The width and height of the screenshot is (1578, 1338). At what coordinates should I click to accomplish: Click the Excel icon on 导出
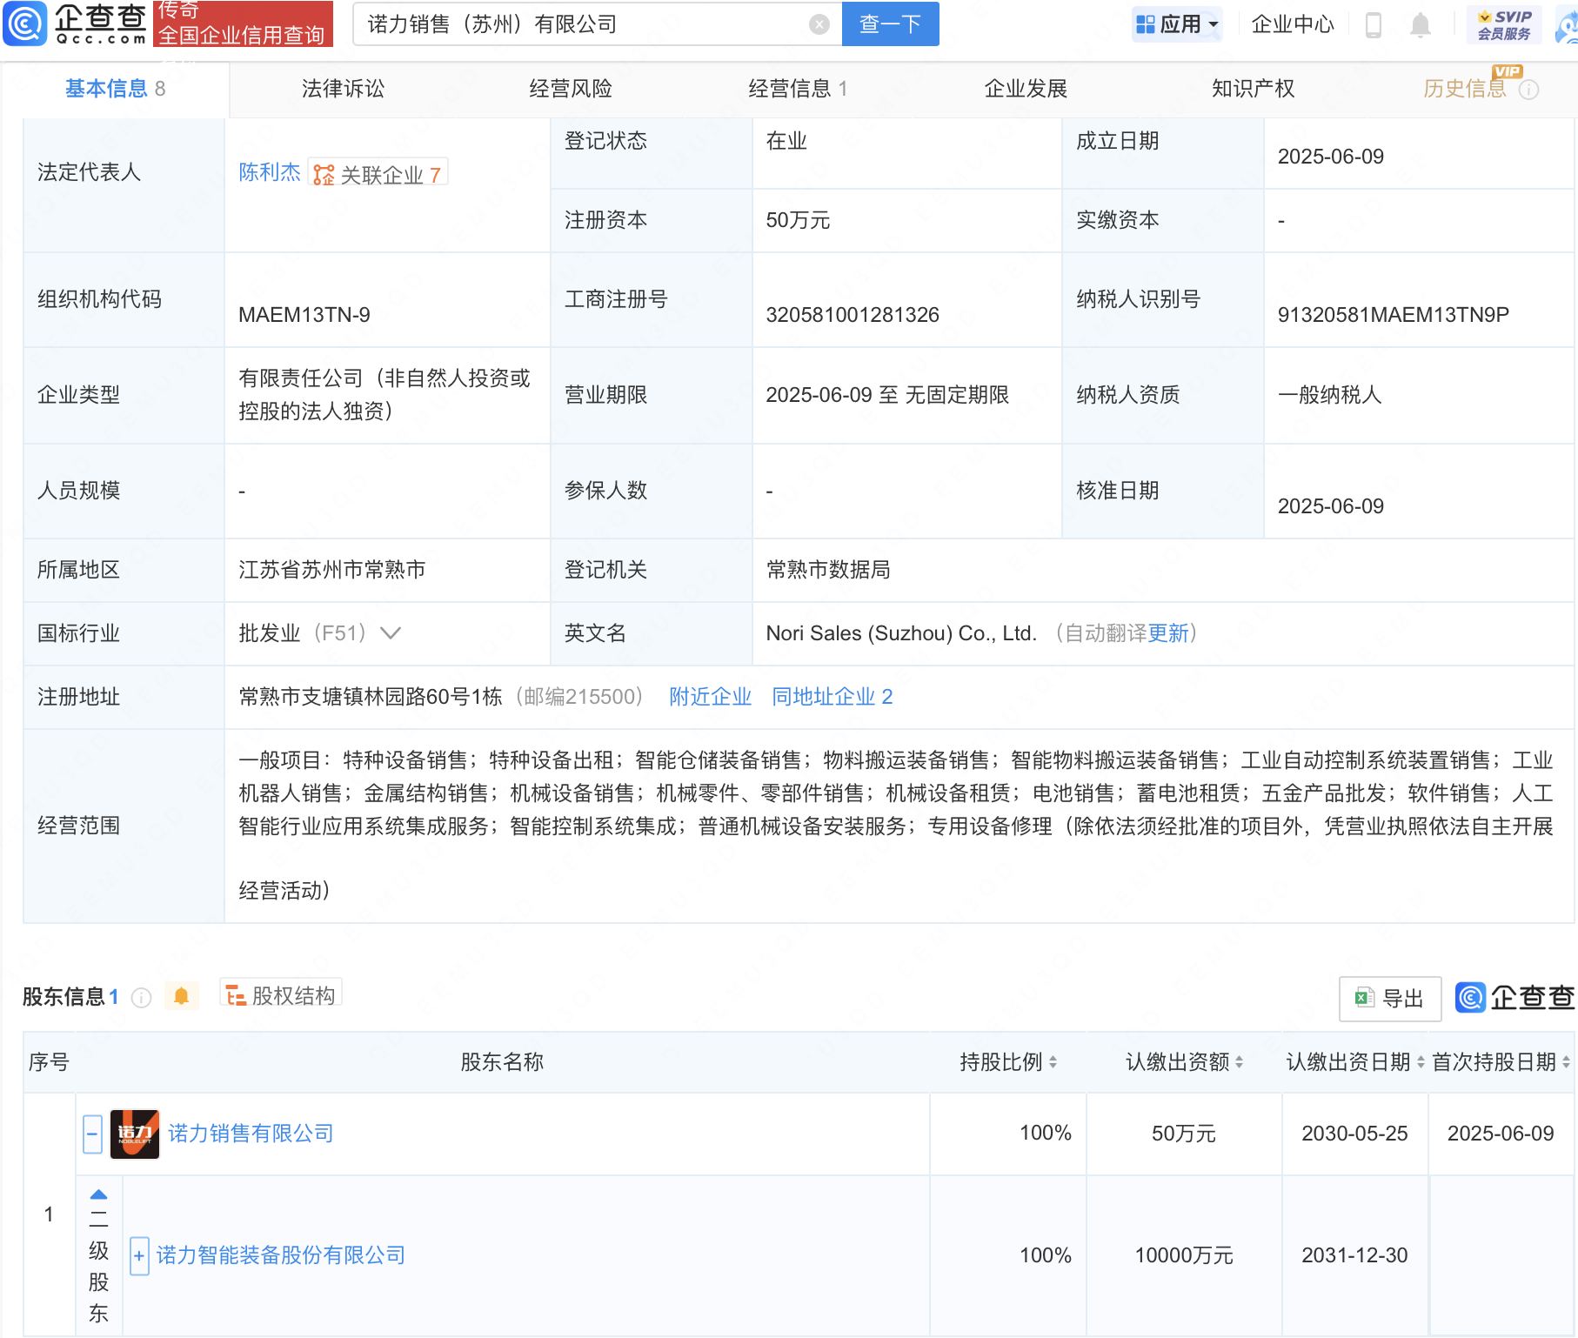tap(1364, 998)
